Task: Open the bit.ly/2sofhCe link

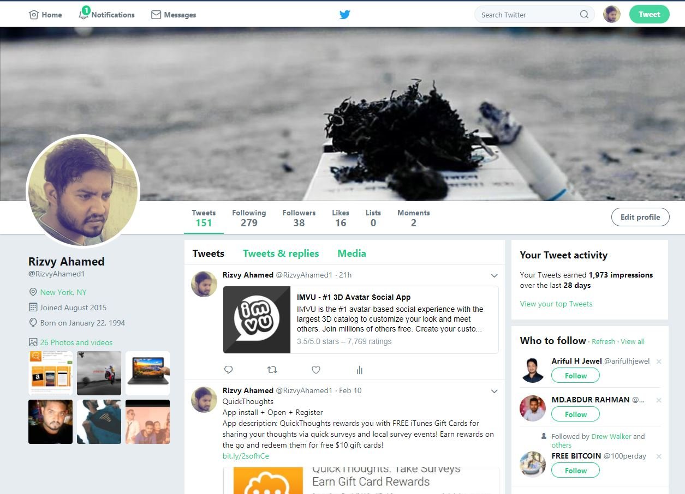Action: [246, 456]
